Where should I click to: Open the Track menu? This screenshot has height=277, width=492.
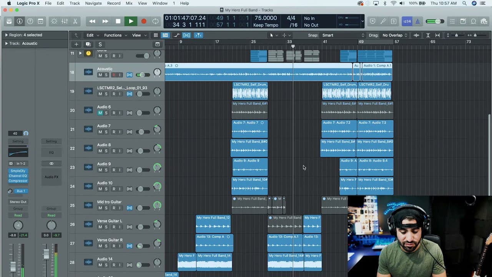[x=75, y=3]
